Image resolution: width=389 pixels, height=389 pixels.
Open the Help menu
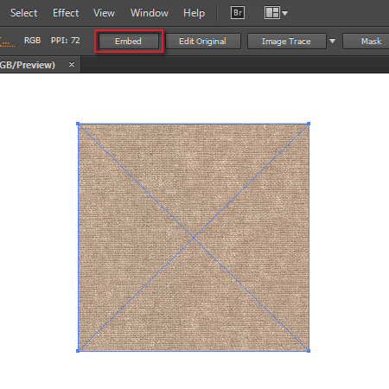click(194, 13)
